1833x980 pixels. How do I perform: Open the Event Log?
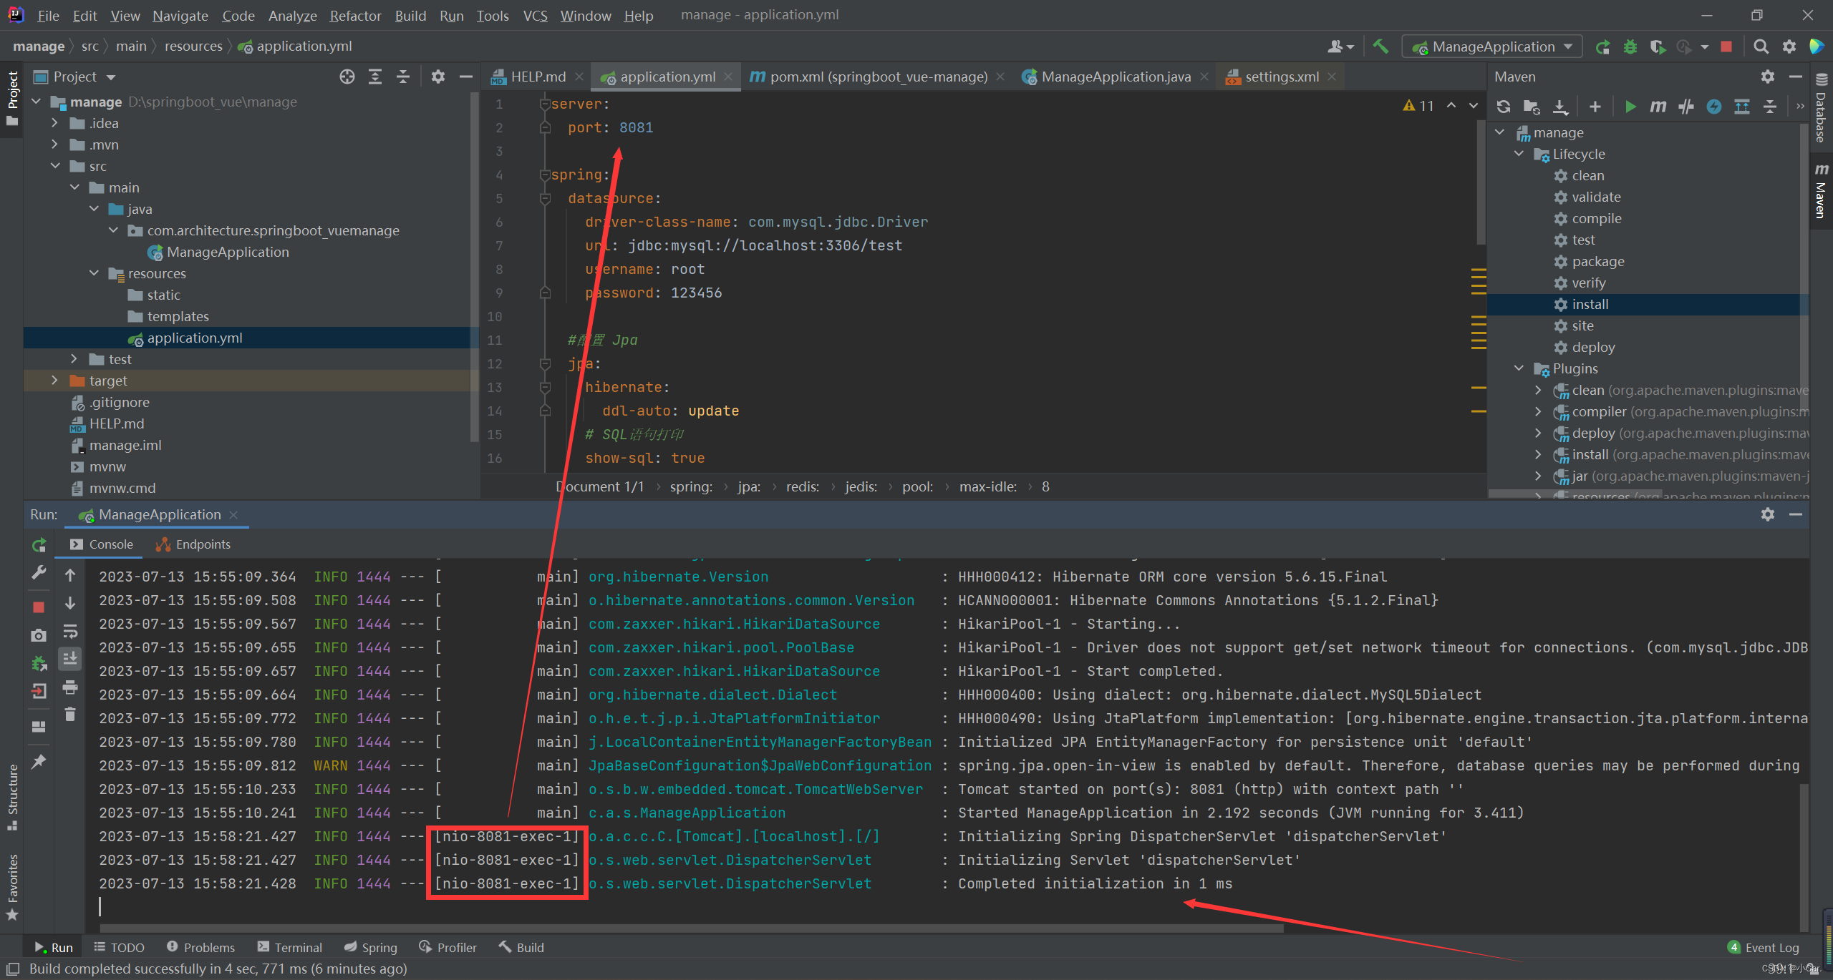click(x=1764, y=947)
